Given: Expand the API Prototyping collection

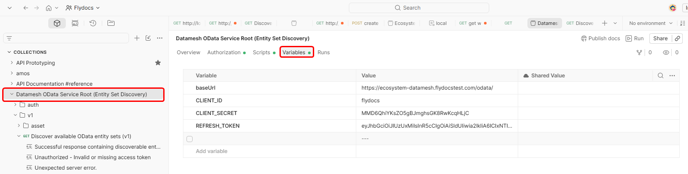Looking at the screenshot, I should click(x=12, y=63).
